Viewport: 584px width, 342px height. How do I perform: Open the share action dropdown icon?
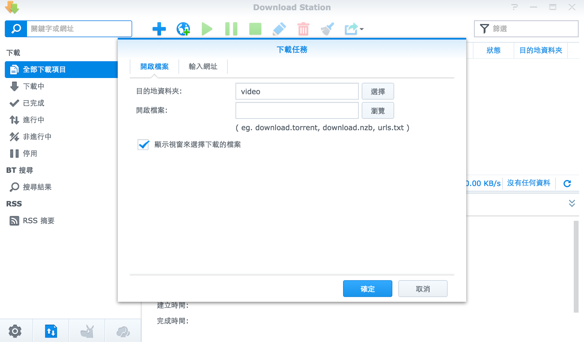click(354, 29)
